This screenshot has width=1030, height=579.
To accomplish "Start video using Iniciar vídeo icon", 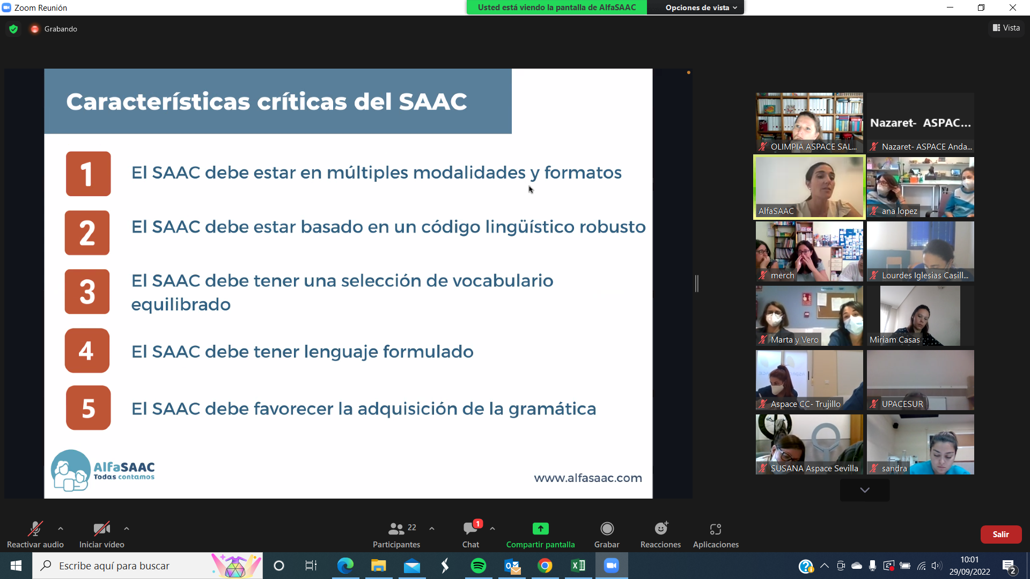I will 101,528.
